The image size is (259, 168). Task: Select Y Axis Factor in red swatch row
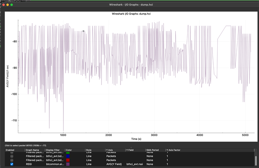click(167, 160)
